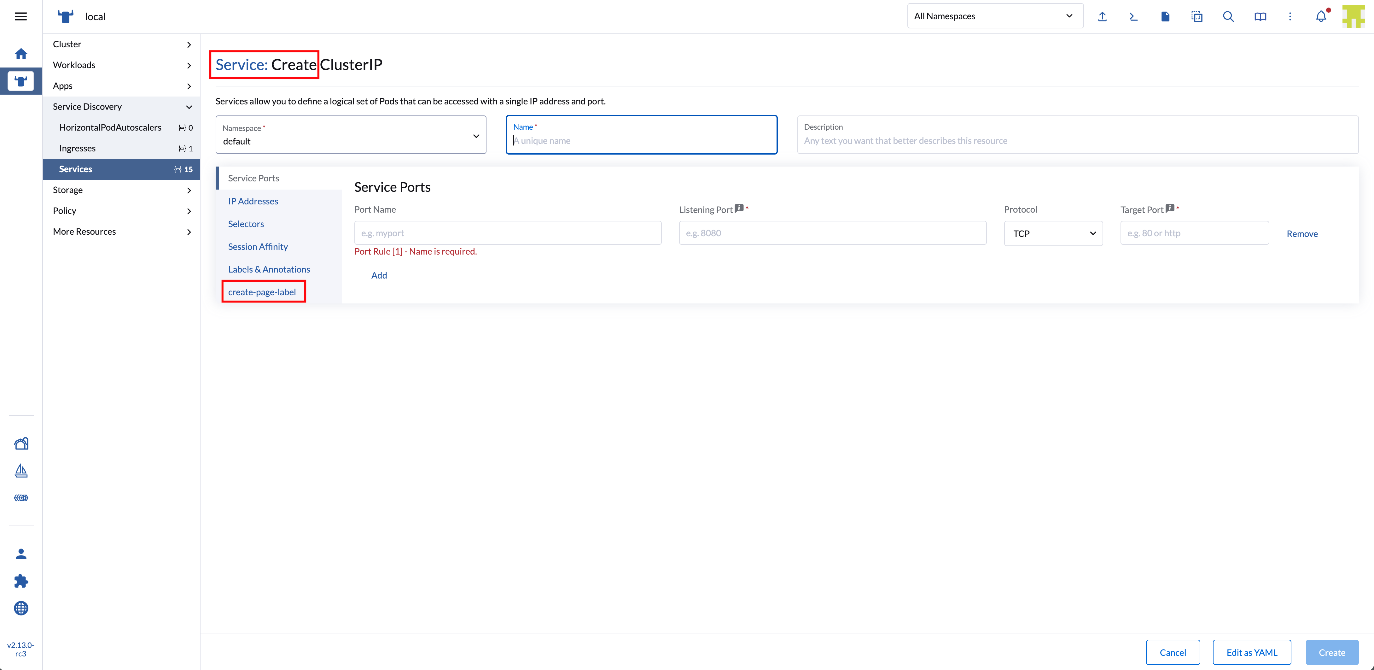Open the hamburger navigation menu
1374x670 pixels.
[x=20, y=16]
